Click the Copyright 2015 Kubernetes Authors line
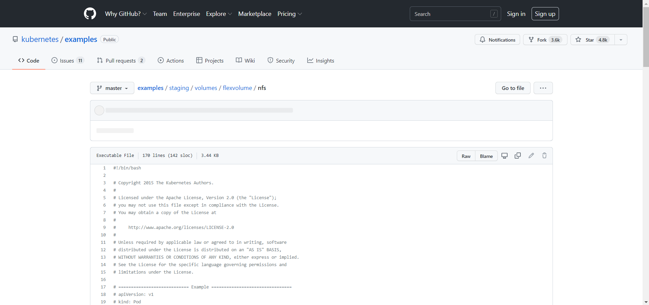This screenshot has width=649, height=305. click(163, 183)
